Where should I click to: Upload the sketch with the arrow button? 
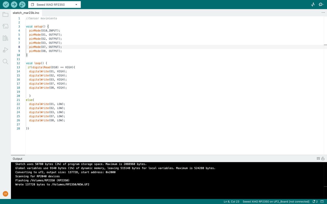(14, 5)
